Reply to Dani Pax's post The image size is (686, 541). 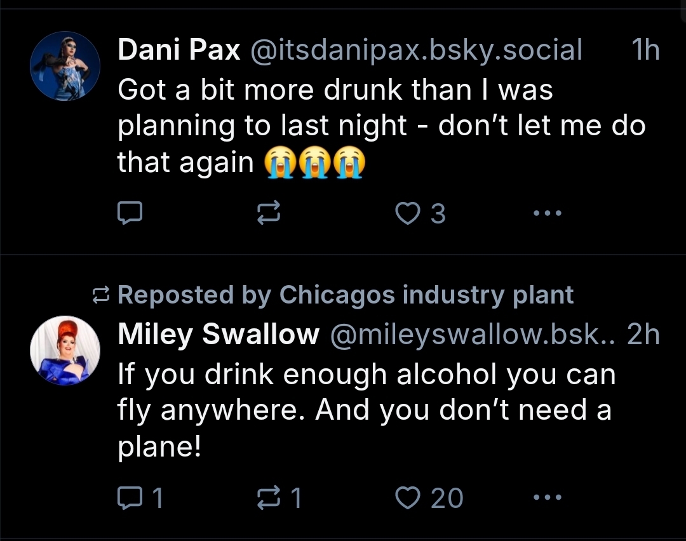coord(130,214)
